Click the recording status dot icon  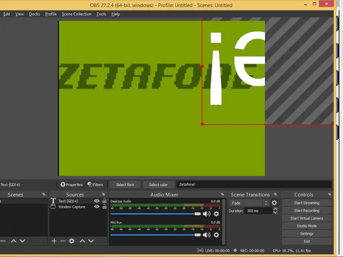tap(235, 250)
